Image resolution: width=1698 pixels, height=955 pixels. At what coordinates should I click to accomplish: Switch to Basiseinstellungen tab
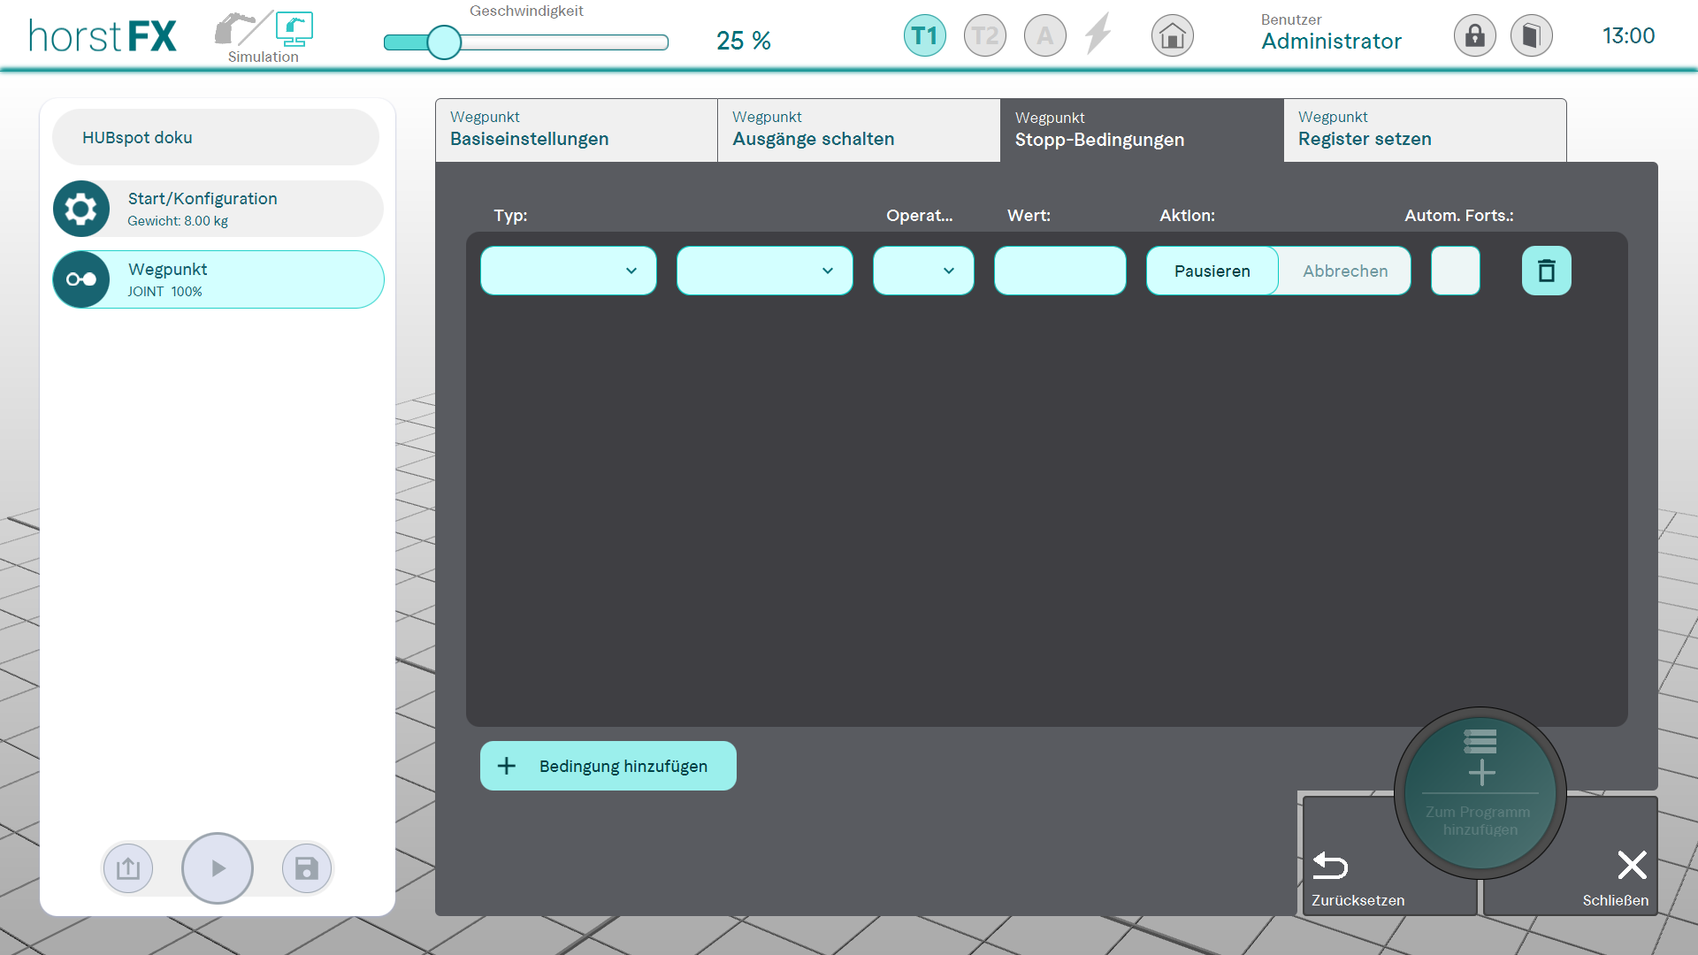(x=576, y=130)
